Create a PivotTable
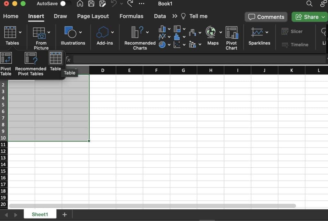Image resolution: width=328 pixels, height=221 pixels. [6, 61]
